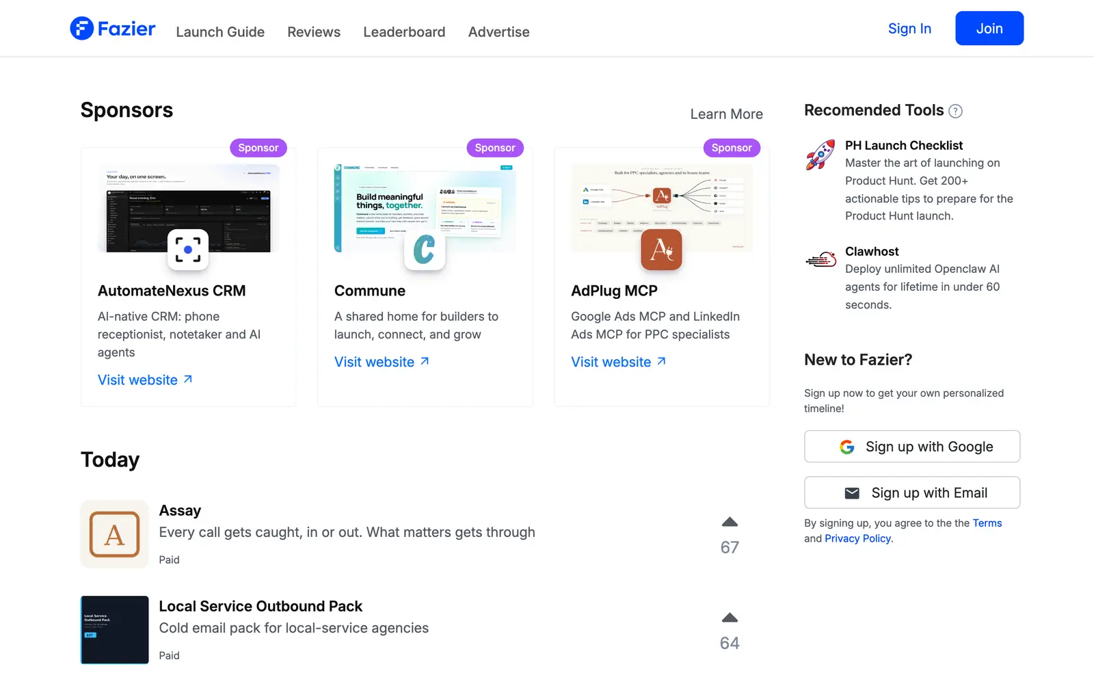Viewport: 1094px width, 684px height.
Task: Click the AutomateNexus CRM card title
Action: click(172, 291)
